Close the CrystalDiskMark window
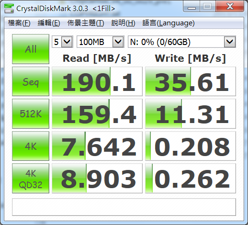Image resolution: width=248 pixels, height=225 pixels. 230,7
